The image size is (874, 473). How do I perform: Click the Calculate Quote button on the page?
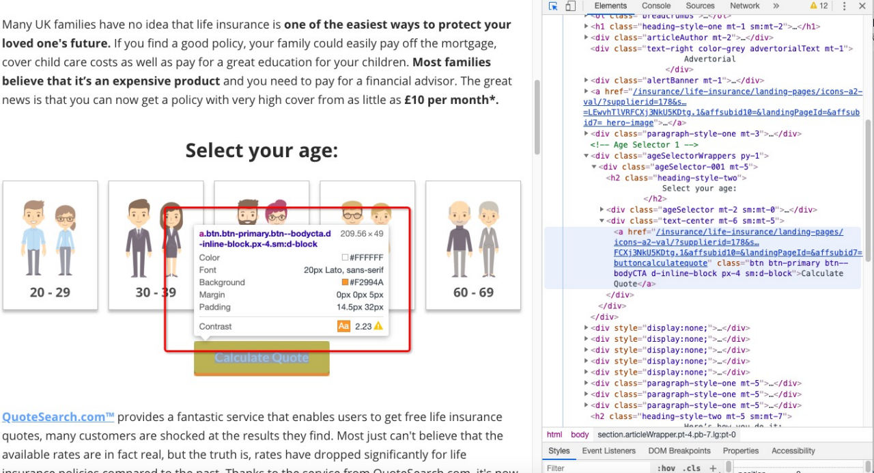pyautogui.click(x=262, y=358)
